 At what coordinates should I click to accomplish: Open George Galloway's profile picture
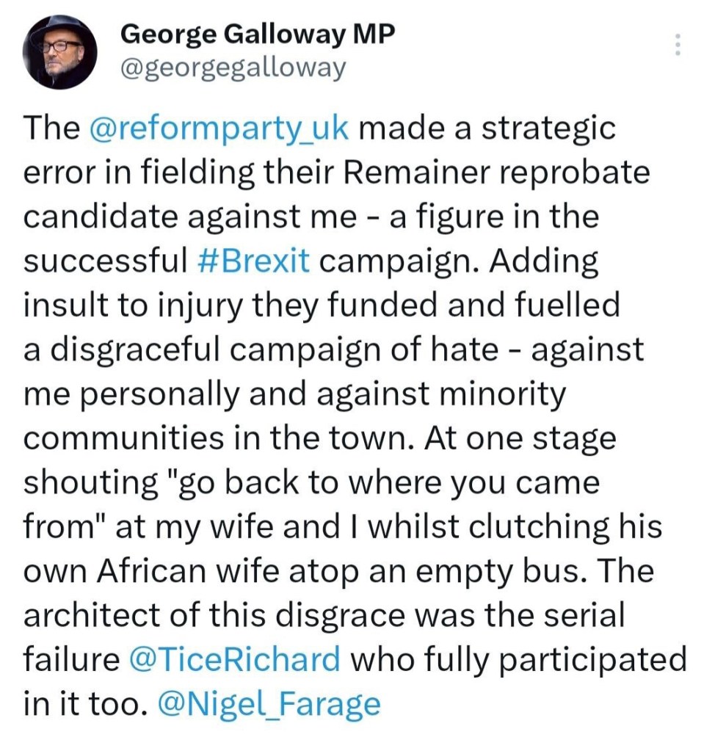tap(59, 51)
